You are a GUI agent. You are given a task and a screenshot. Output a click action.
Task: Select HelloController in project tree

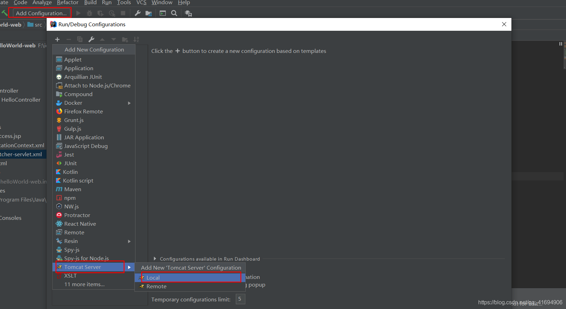(21, 100)
